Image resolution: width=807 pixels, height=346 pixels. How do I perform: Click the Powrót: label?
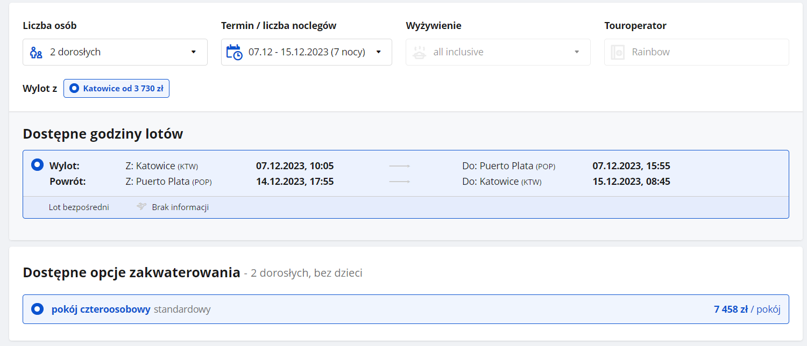(x=68, y=182)
